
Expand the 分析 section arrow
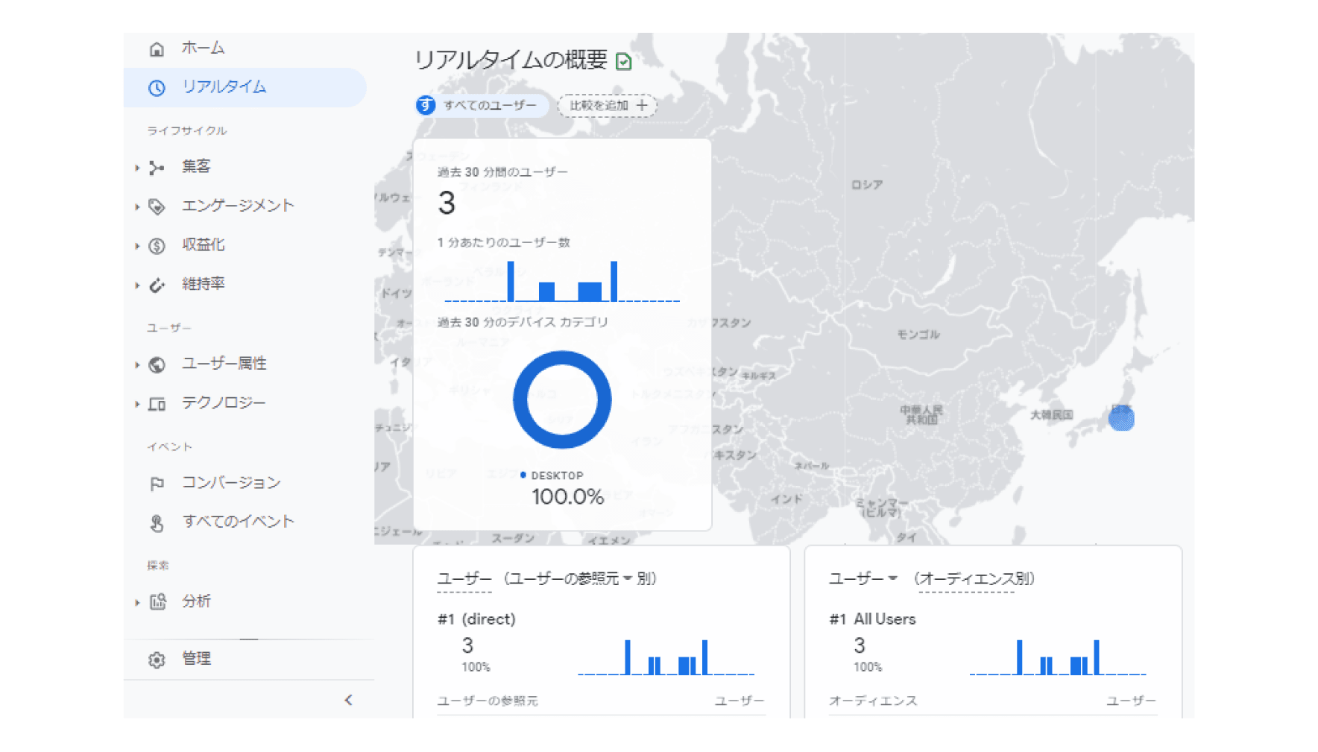[x=137, y=602]
